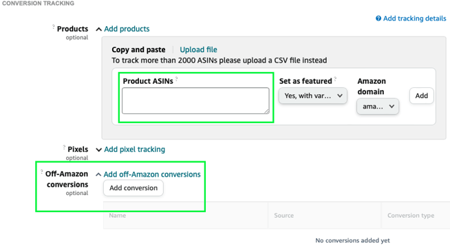Switch to the Upload file tab
Viewport: 450px width, 250px height.
(x=198, y=49)
